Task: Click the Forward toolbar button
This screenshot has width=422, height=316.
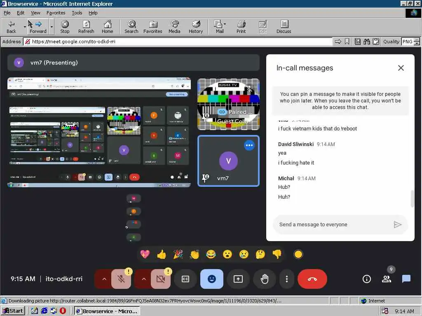Action: [x=38, y=27]
